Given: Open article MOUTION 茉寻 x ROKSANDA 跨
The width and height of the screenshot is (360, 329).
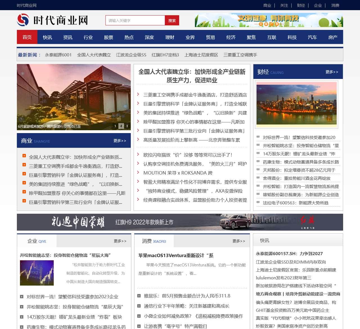Looking at the screenshot, I should 178,173.
